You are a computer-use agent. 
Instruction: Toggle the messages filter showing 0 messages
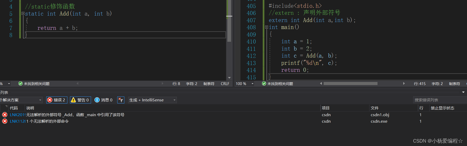coord(104,100)
